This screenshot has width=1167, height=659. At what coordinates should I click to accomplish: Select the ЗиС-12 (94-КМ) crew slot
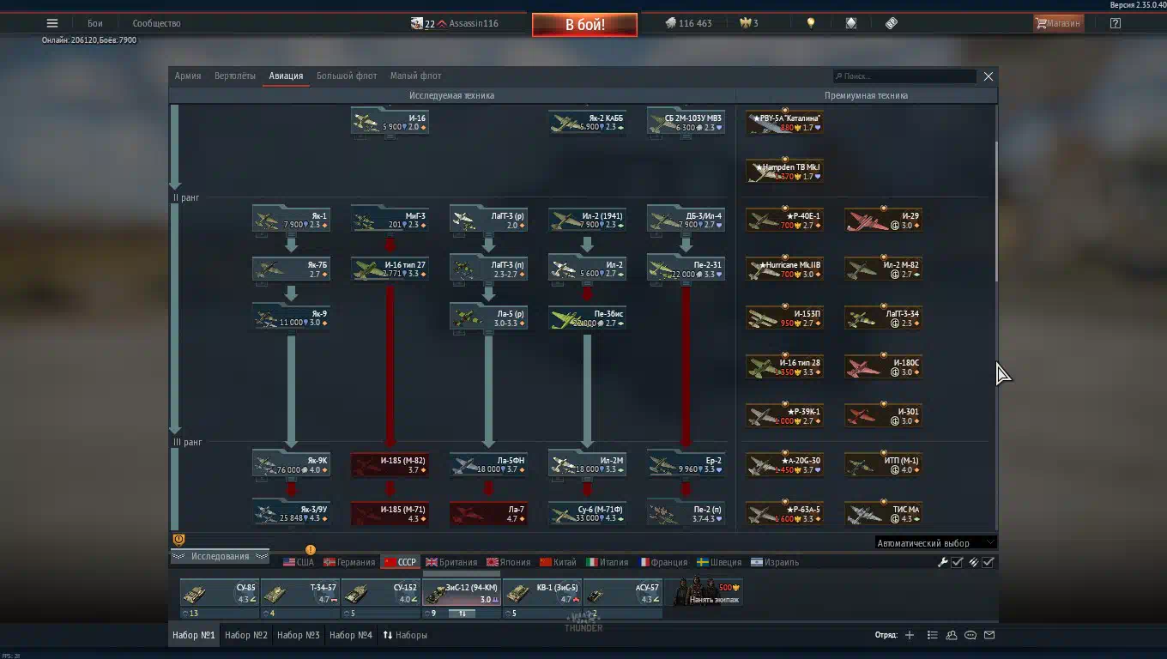click(462, 592)
